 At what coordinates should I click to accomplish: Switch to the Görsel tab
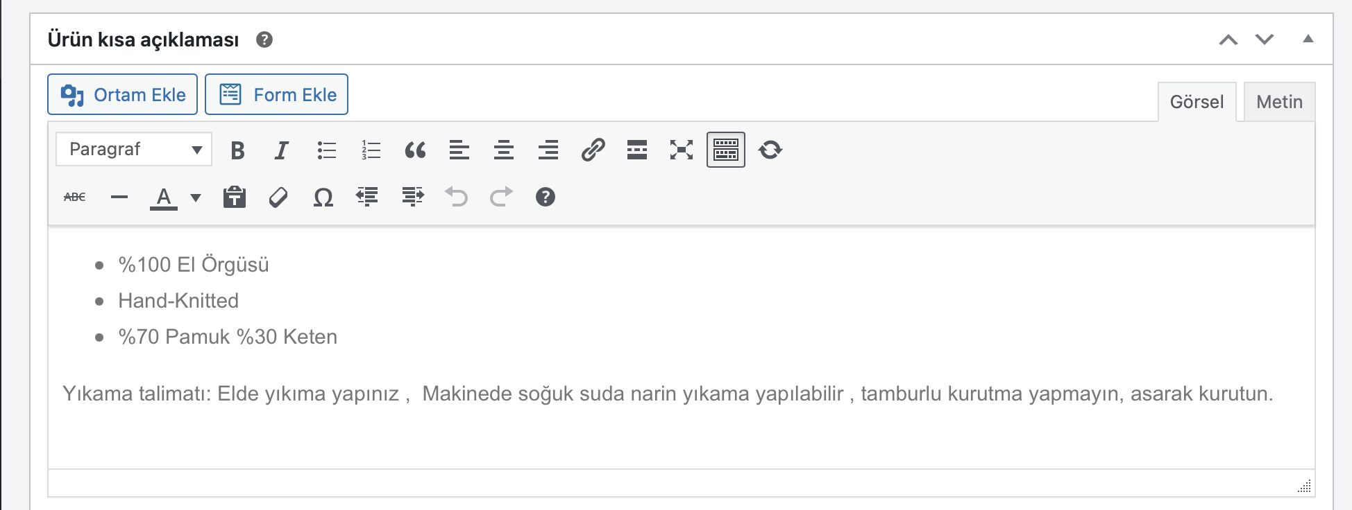click(1197, 102)
